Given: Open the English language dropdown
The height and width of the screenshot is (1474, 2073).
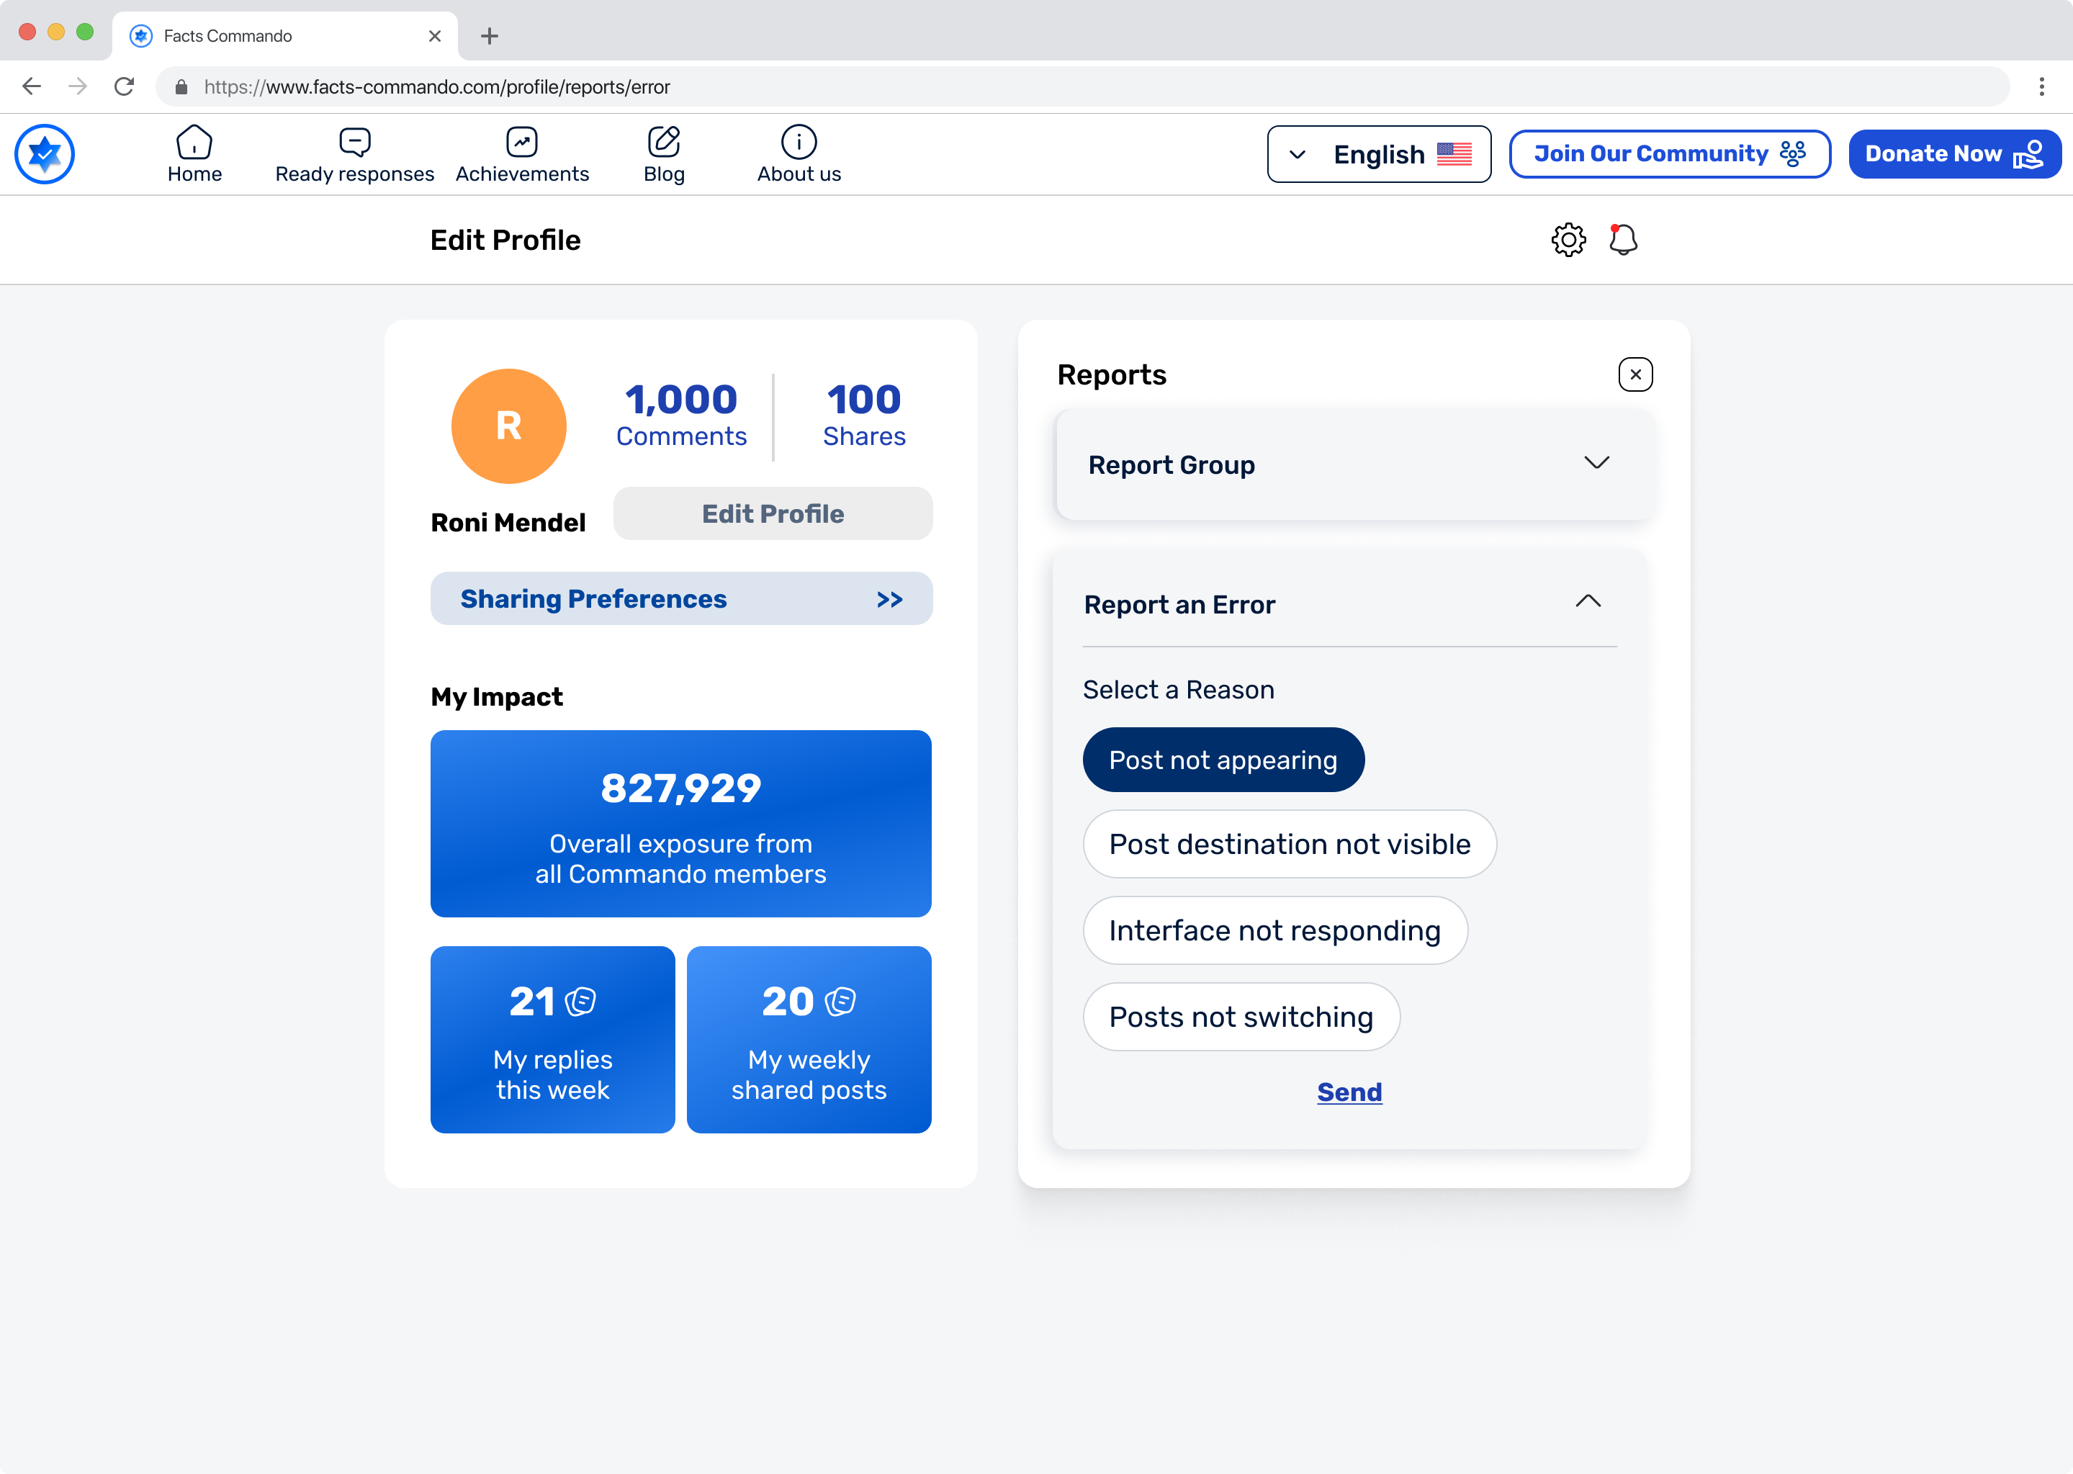Looking at the screenshot, I should click(1379, 154).
